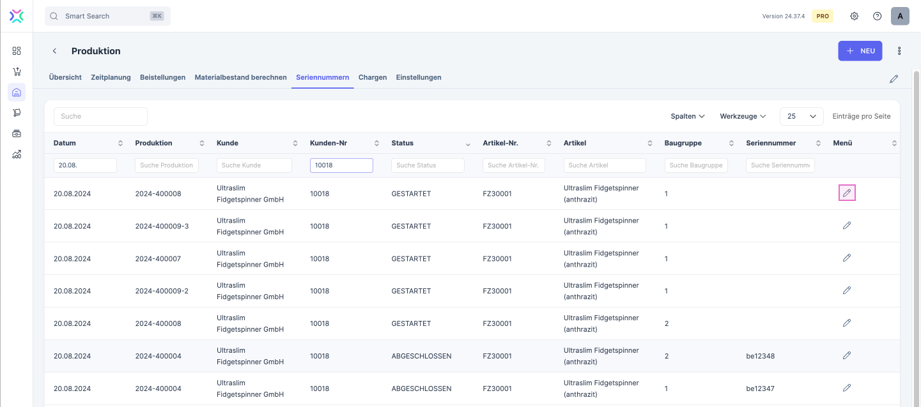Open the settings gear icon
Viewport: 921px width, 407px height.
tap(855, 16)
